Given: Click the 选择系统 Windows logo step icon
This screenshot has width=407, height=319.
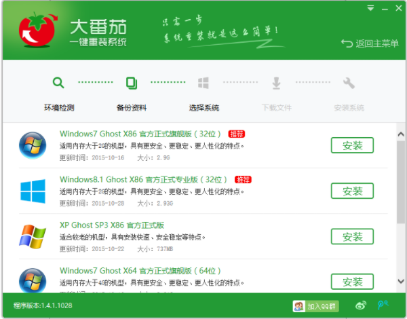Looking at the screenshot, I should click(203, 83).
